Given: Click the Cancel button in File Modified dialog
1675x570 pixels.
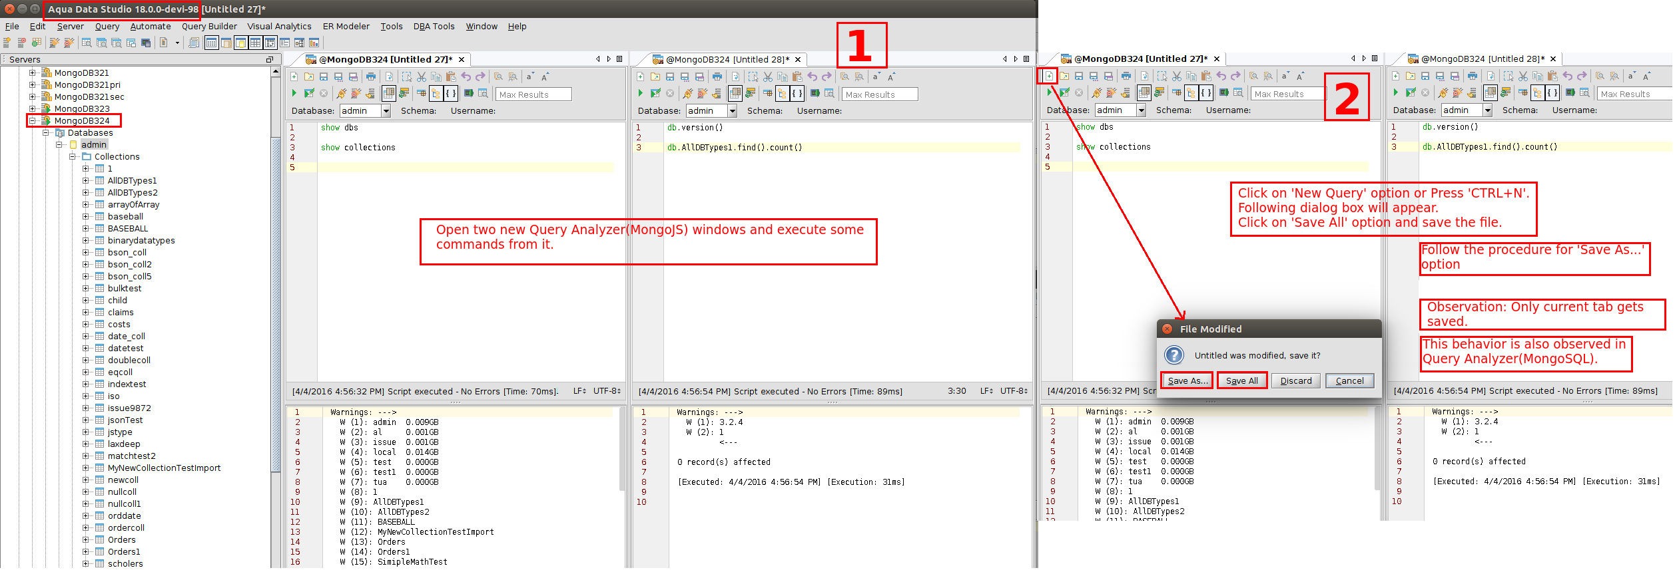Looking at the screenshot, I should [x=1349, y=381].
